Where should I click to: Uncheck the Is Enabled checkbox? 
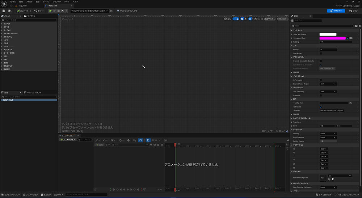pyautogui.click(x=321, y=107)
